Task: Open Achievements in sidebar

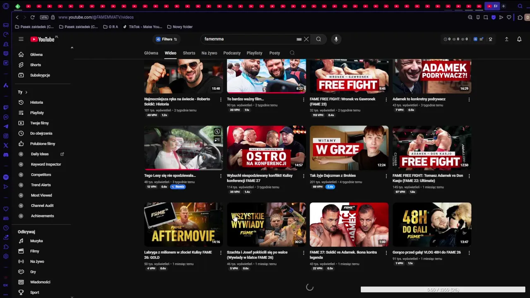Action: coord(41,216)
